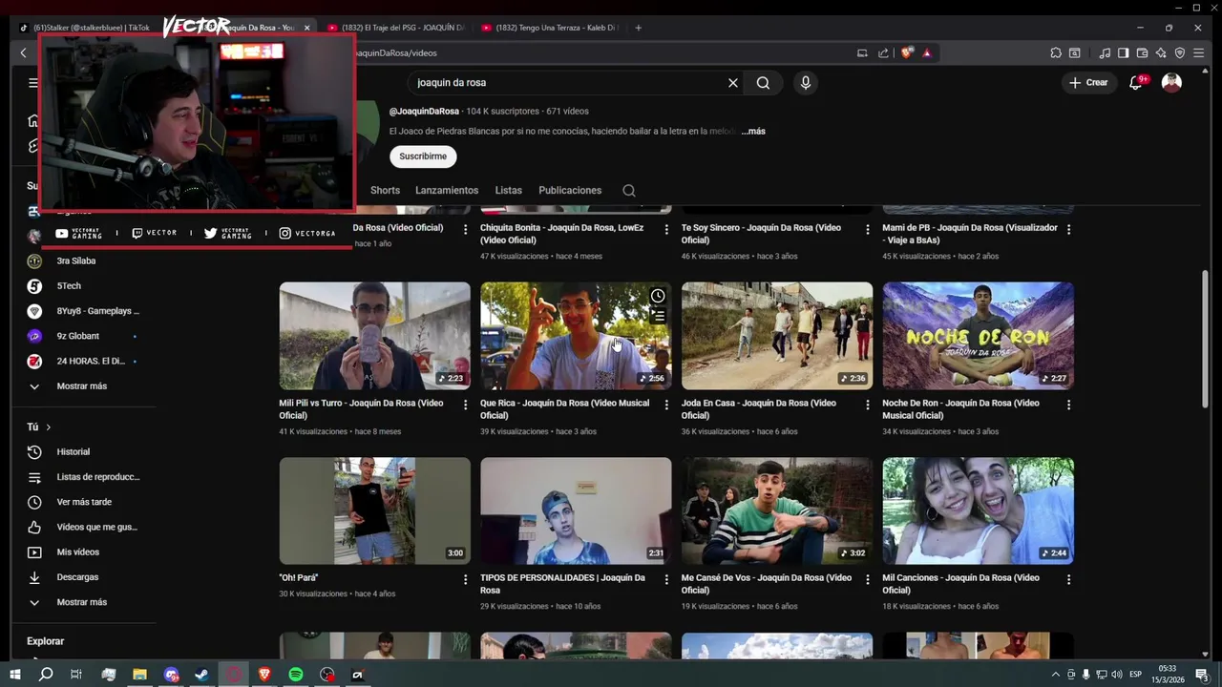Open a new browser tab
The height and width of the screenshot is (687, 1222).
639,28
